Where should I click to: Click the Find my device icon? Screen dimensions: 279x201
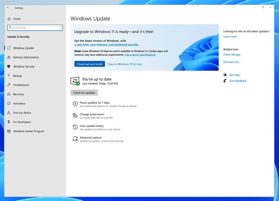pyautogui.click(x=9, y=112)
